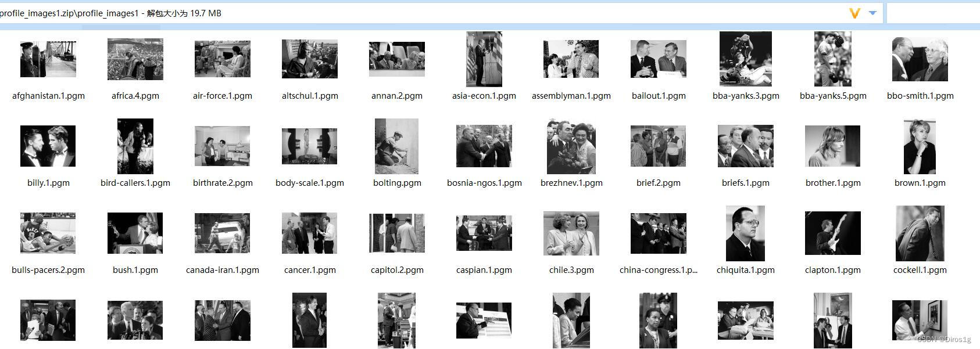The image size is (980, 349).
Task: Select clapton.1.pgm thumbnail
Action: [x=833, y=233]
